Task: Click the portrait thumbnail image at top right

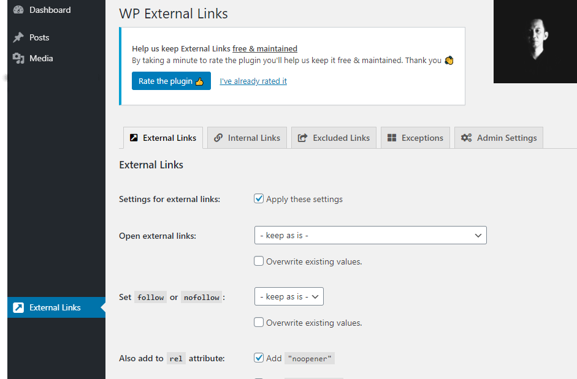Action: pos(535,41)
